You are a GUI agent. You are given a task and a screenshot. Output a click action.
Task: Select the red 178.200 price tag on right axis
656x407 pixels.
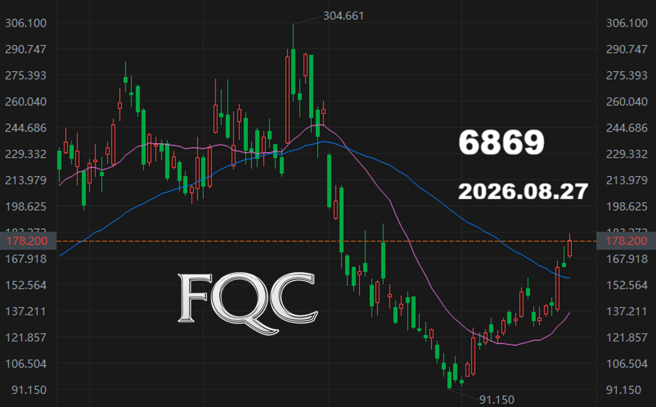coord(627,241)
